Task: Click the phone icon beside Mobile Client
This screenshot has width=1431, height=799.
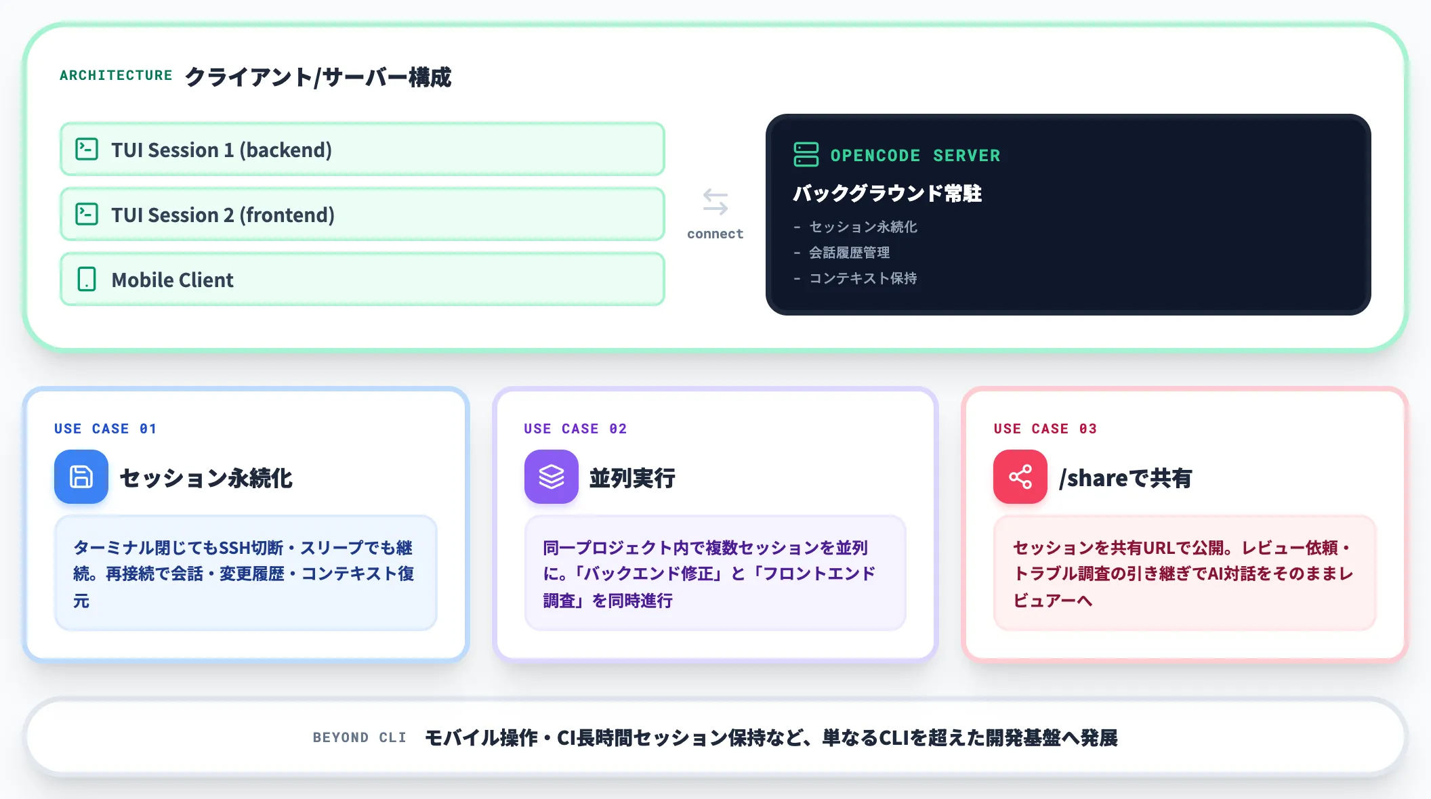Action: coord(87,279)
